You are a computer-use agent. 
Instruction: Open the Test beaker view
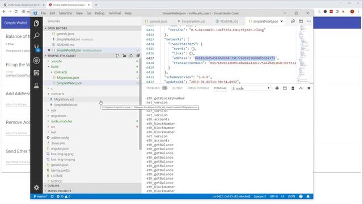click(x=36, y=86)
